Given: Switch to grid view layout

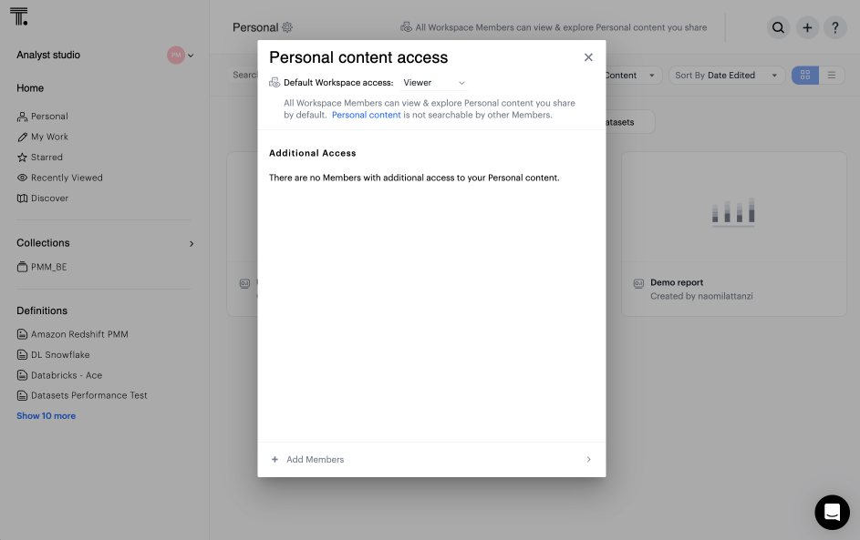Looking at the screenshot, I should pos(805,76).
